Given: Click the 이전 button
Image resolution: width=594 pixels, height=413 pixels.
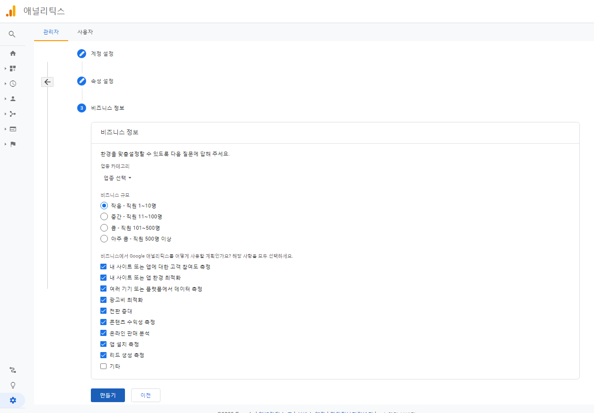Looking at the screenshot, I should (x=145, y=396).
